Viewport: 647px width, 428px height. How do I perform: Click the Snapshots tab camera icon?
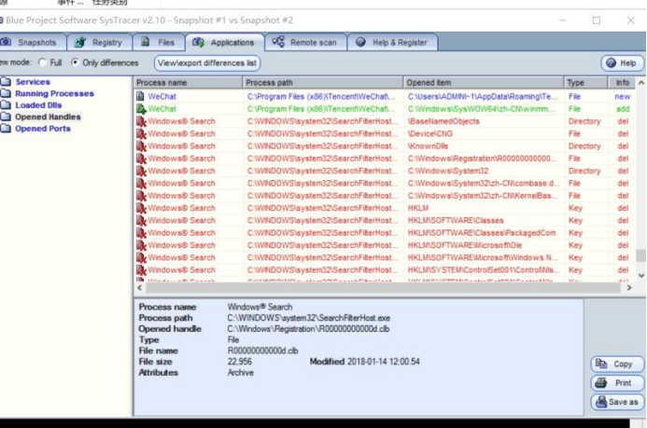point(6,42)
